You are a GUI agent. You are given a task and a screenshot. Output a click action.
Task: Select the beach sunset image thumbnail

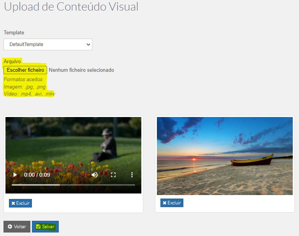coord(225,156)
